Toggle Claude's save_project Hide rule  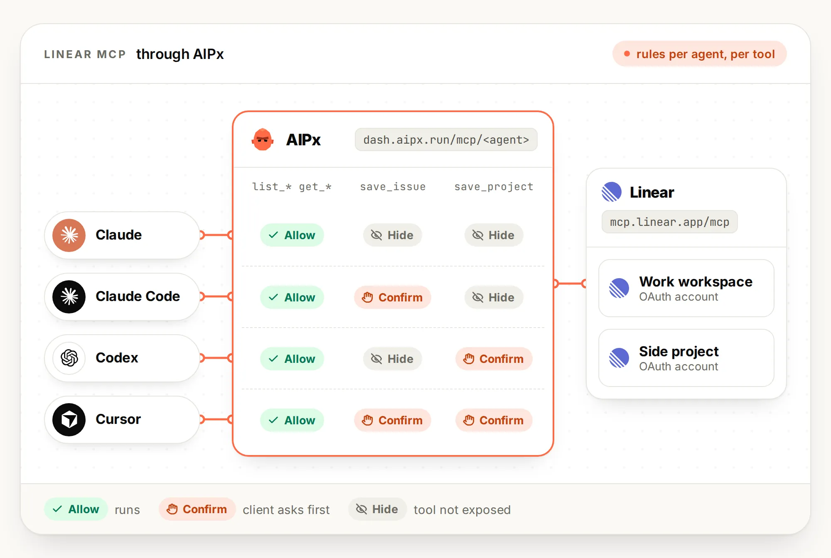tap(494, 235)
